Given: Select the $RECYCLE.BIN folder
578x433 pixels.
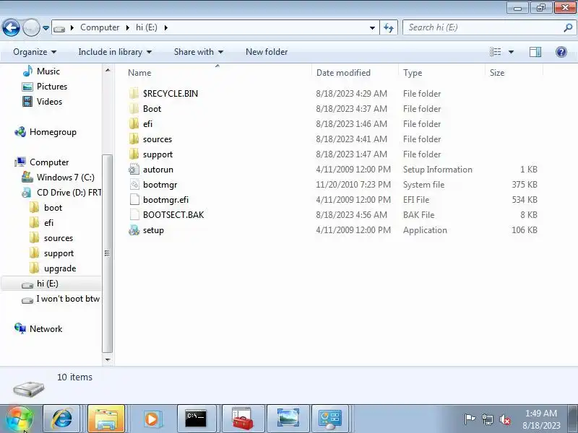Looking at the screenshot, I should pos(171,94).
